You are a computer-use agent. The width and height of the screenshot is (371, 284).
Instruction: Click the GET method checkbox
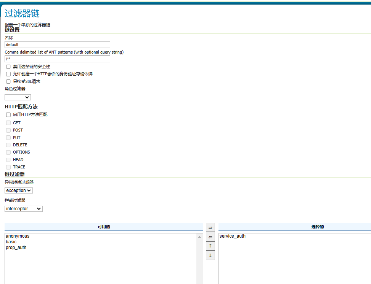(x=8, y=123)
